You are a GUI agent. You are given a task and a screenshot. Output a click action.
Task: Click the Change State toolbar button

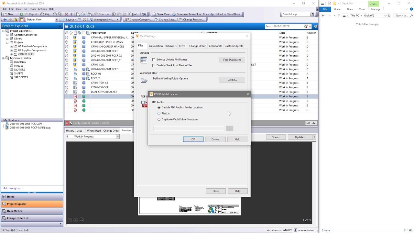click(165, 20)
